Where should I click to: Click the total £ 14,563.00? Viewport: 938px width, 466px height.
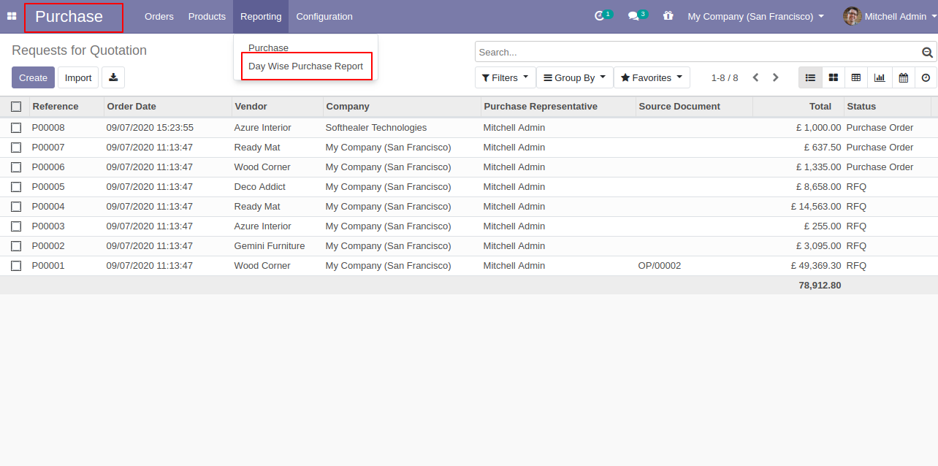pyautogui.click(x=816, y=207)
